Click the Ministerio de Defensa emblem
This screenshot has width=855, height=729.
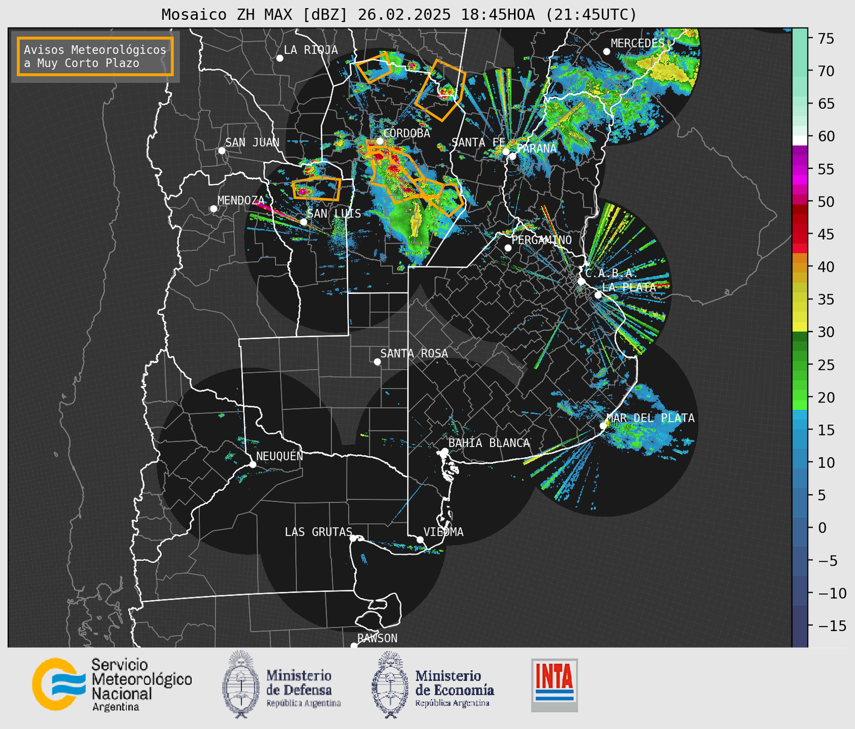241,684
